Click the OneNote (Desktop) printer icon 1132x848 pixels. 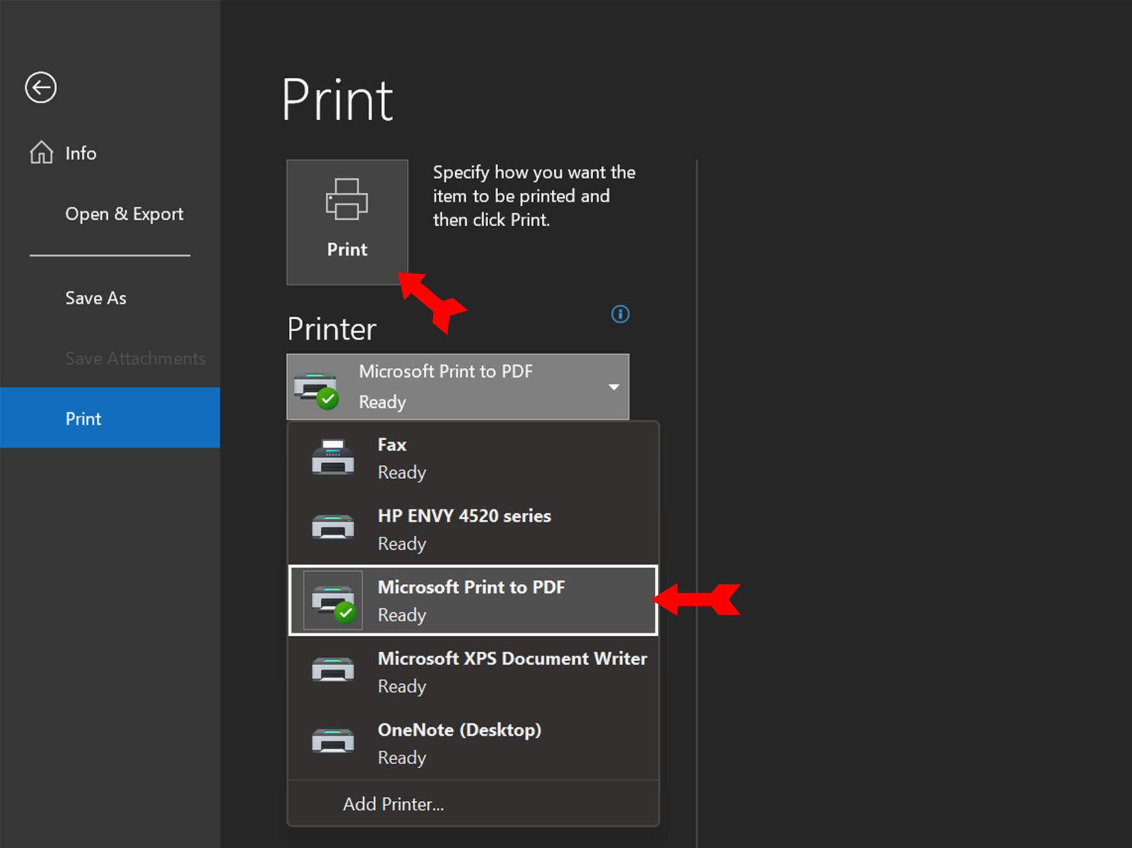333,742
